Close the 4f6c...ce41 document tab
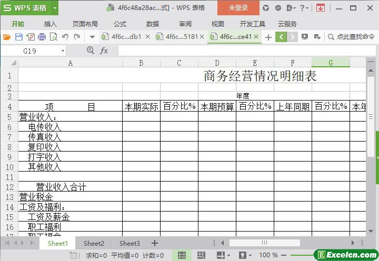 (256, 37)
